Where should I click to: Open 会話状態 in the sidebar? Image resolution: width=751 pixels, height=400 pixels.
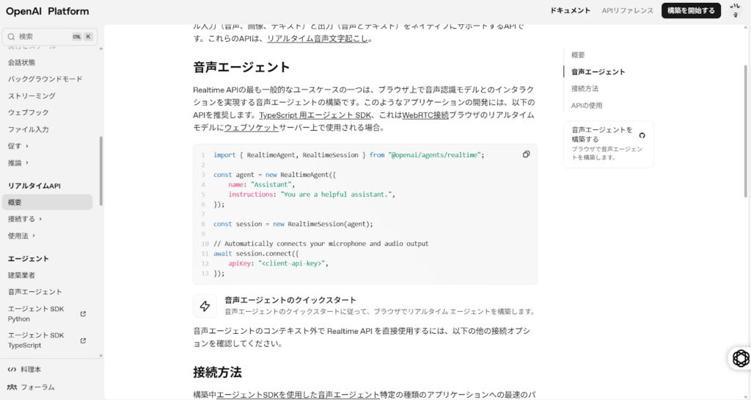[21, 62]
